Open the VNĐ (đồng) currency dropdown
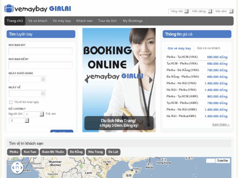 point(201,11)
